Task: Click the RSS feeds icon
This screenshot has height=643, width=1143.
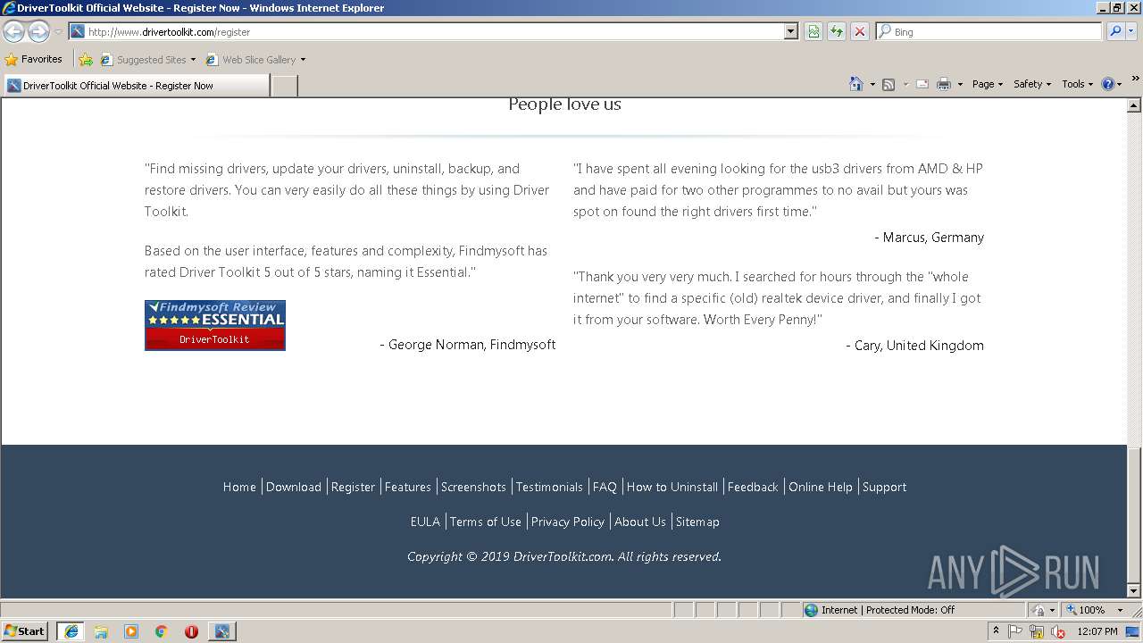Action: click(x=889, y=84)
